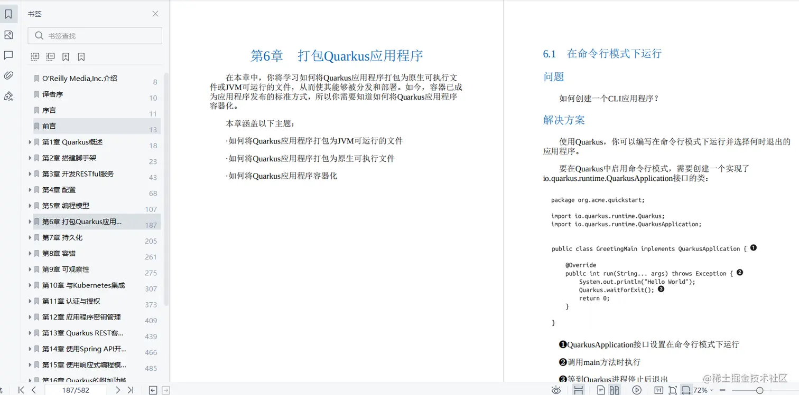Go back to previous view arrow-box icon
The width and height of the screenshot is (799, 395).
tap(153, 390)
